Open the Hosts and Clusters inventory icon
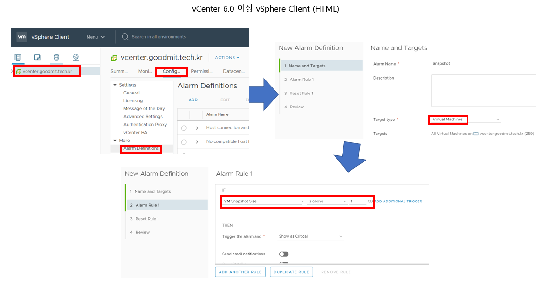Screen dimensions: 542x281 pos(18,57)
